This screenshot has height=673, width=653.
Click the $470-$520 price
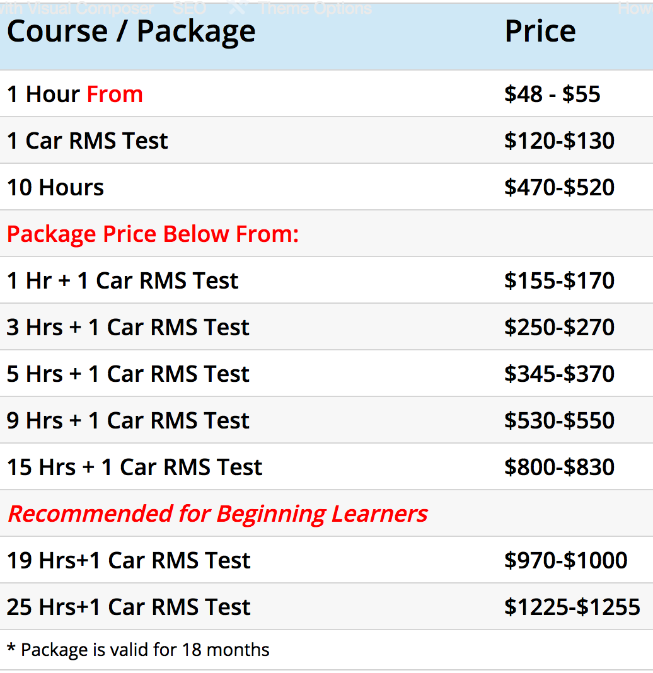pos(560,188)
